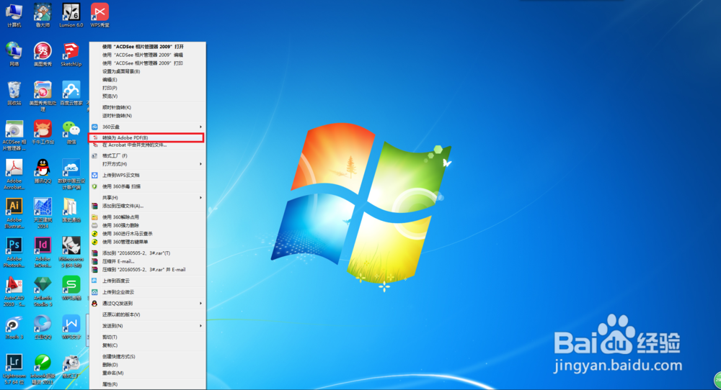Open the Adobe InDesign shortcut
The width and height of the screenshot is (721, 390).
click(43, 253)
